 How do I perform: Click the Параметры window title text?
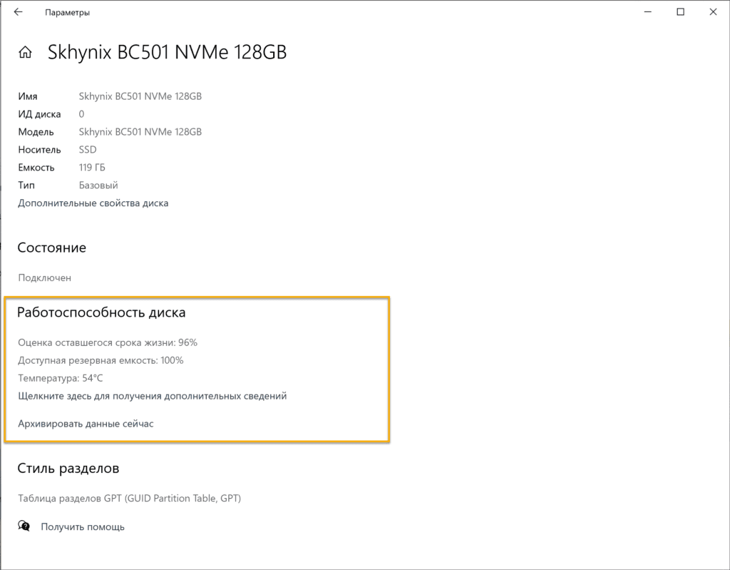tap(68, 13)
